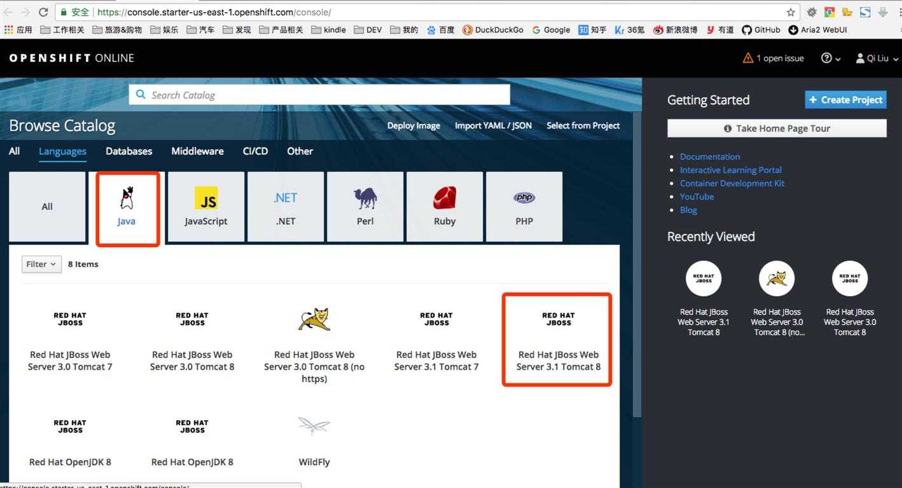Click the Create Project button
Image resolution: width=902 pixels, height=488 pixels.
click(x=845, y=100)
